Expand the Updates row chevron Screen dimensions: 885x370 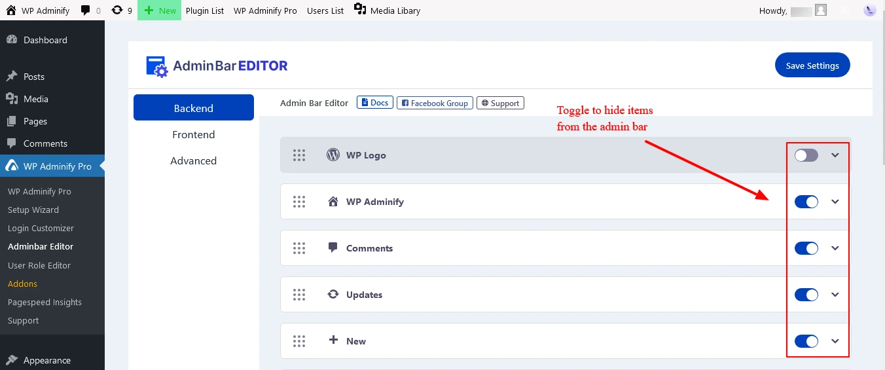coord(835,295)
